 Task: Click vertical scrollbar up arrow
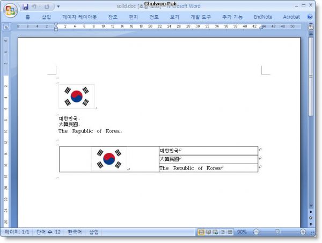(311, 34)
